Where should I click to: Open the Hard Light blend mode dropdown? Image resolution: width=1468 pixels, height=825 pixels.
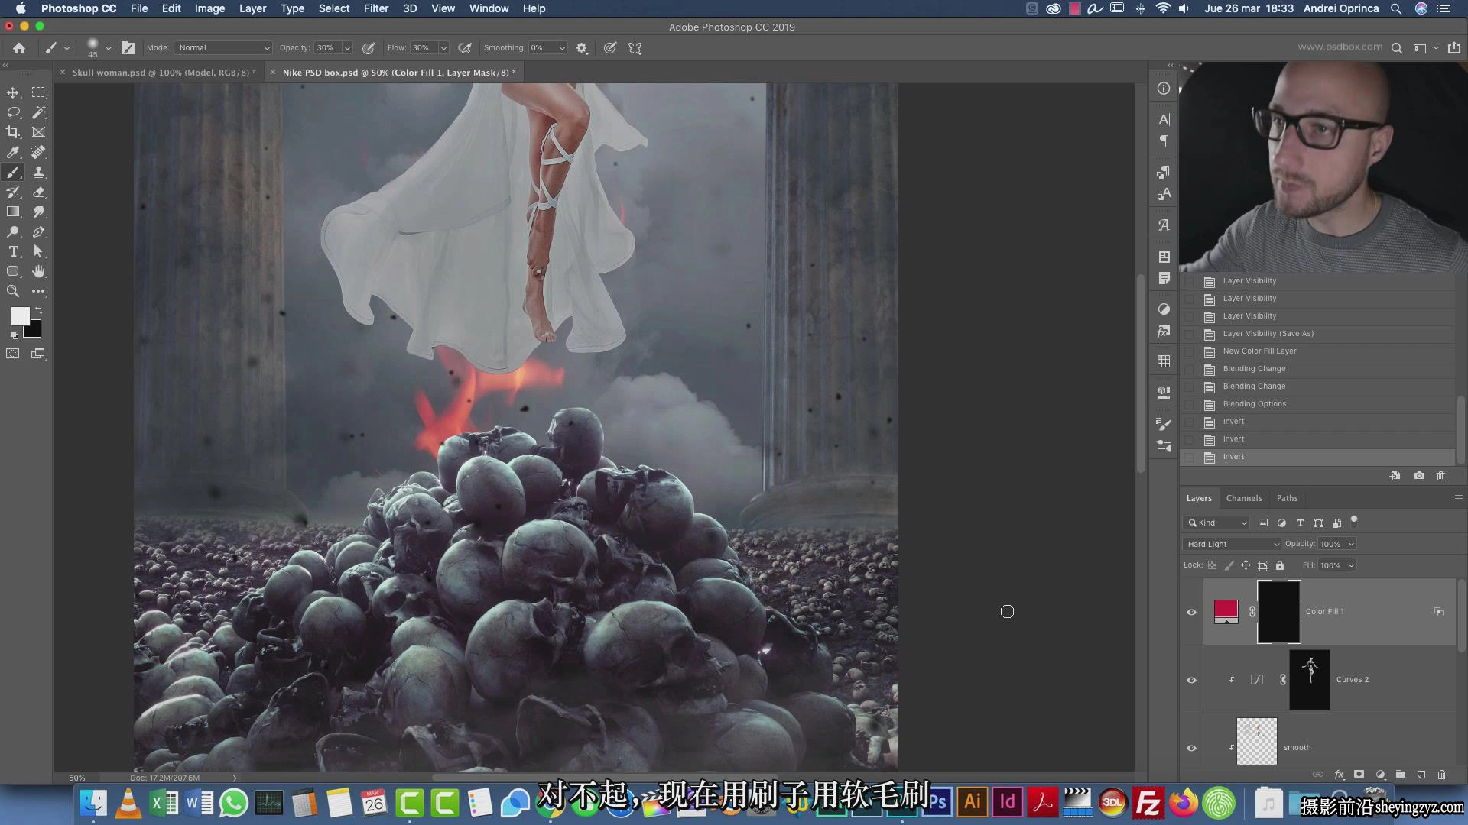pos(1233,544)
